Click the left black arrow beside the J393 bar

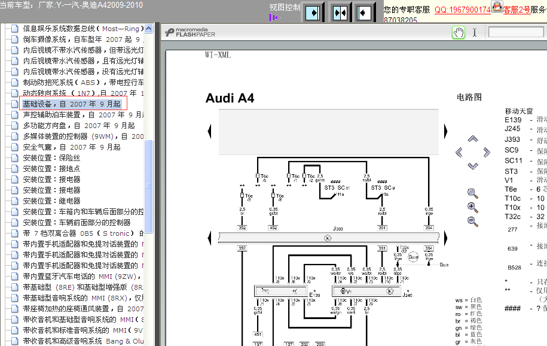click(209, 238)
